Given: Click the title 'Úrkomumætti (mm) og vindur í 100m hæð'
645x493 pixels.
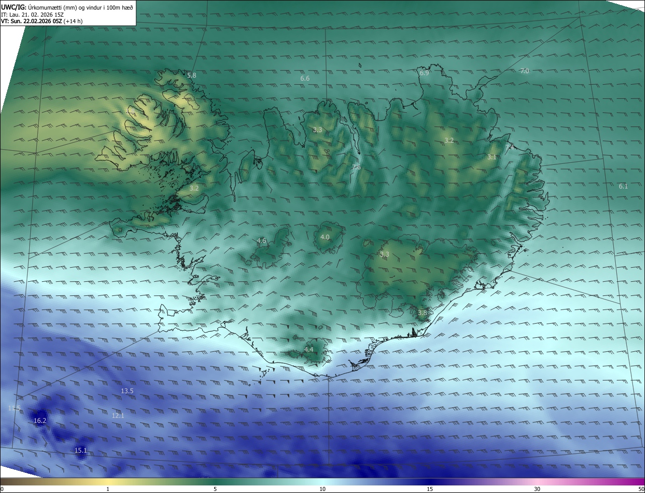Looking at the screenshot, I should tap(81, 7).
